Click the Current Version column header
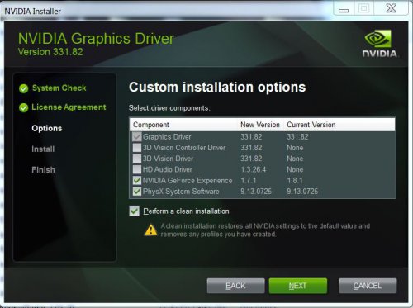Screen dimensions: 413x308 click(311, 125)
